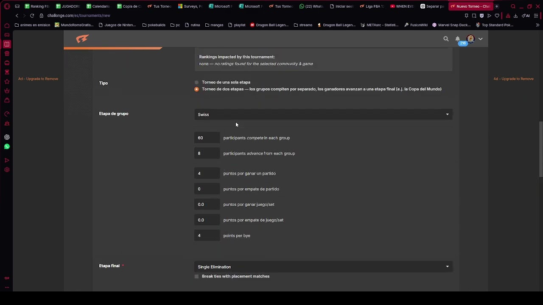Click the puntos por empate de juego/set field

pyautogui.click(x=207, y=220)
